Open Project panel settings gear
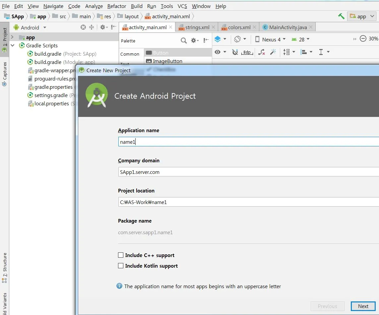Screen dimensions: 379x315 point(104,27)
